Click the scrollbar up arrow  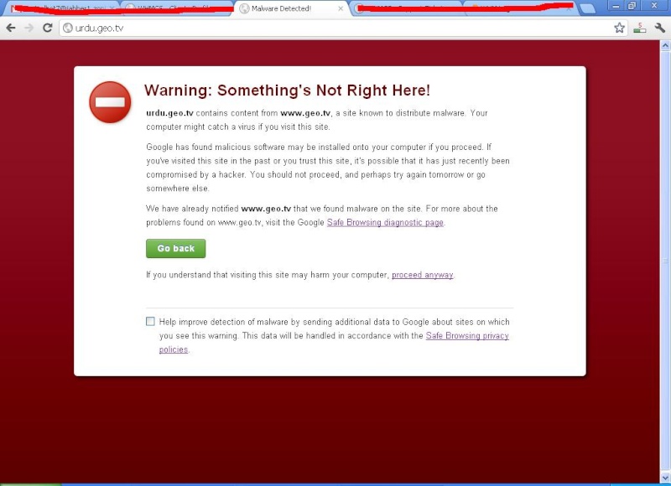tap(665, 45)
